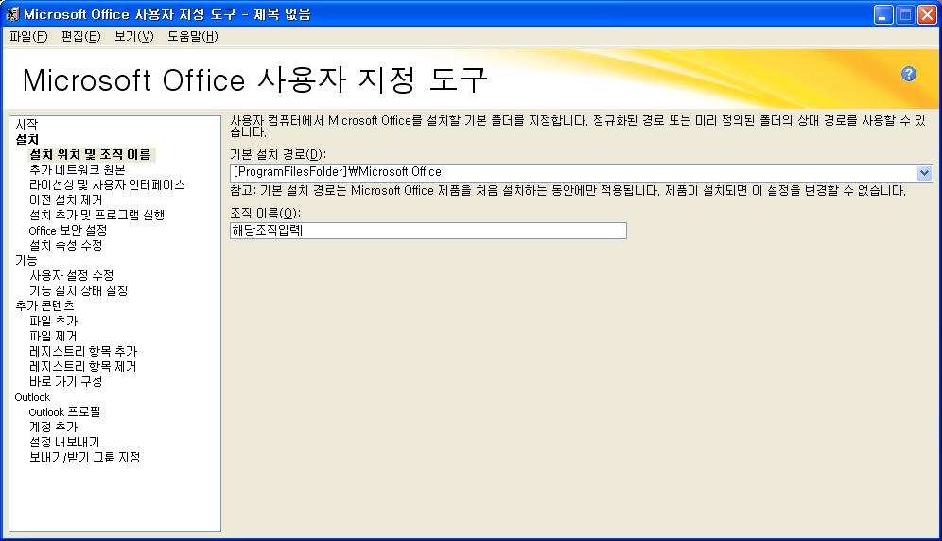Select 보내기/받기 그룹 지정

(85, 457)
